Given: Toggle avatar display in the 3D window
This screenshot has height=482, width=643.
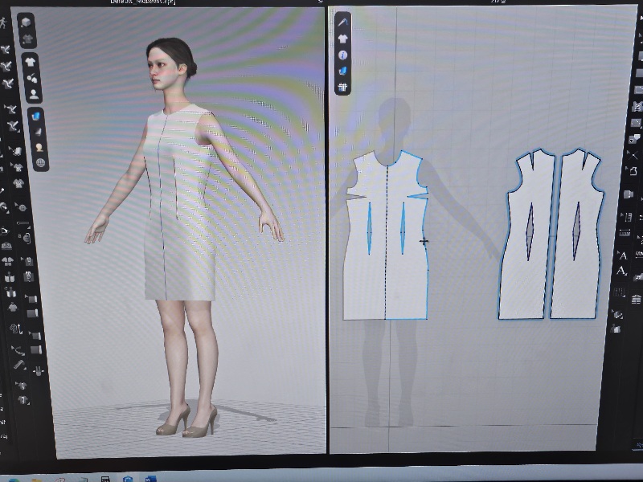Looking at the screenshot, I should coord(34,94).
